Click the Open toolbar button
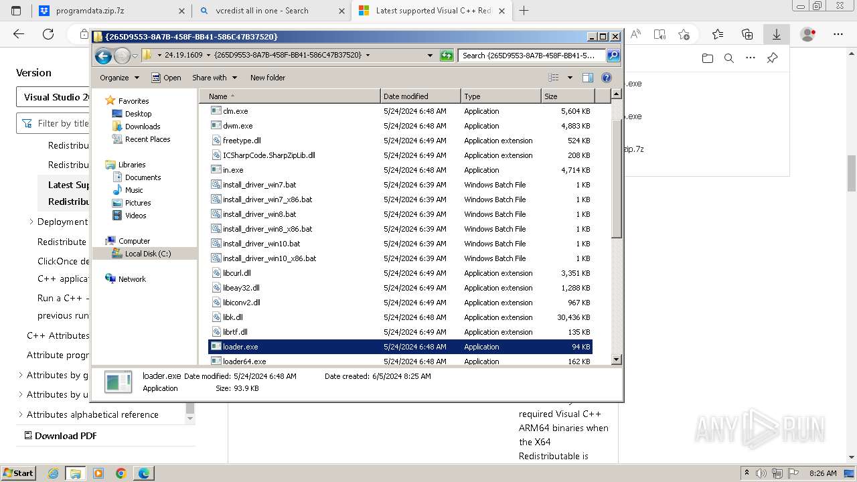857x482 pixels. pyautogui.click(x=166, y=78)
